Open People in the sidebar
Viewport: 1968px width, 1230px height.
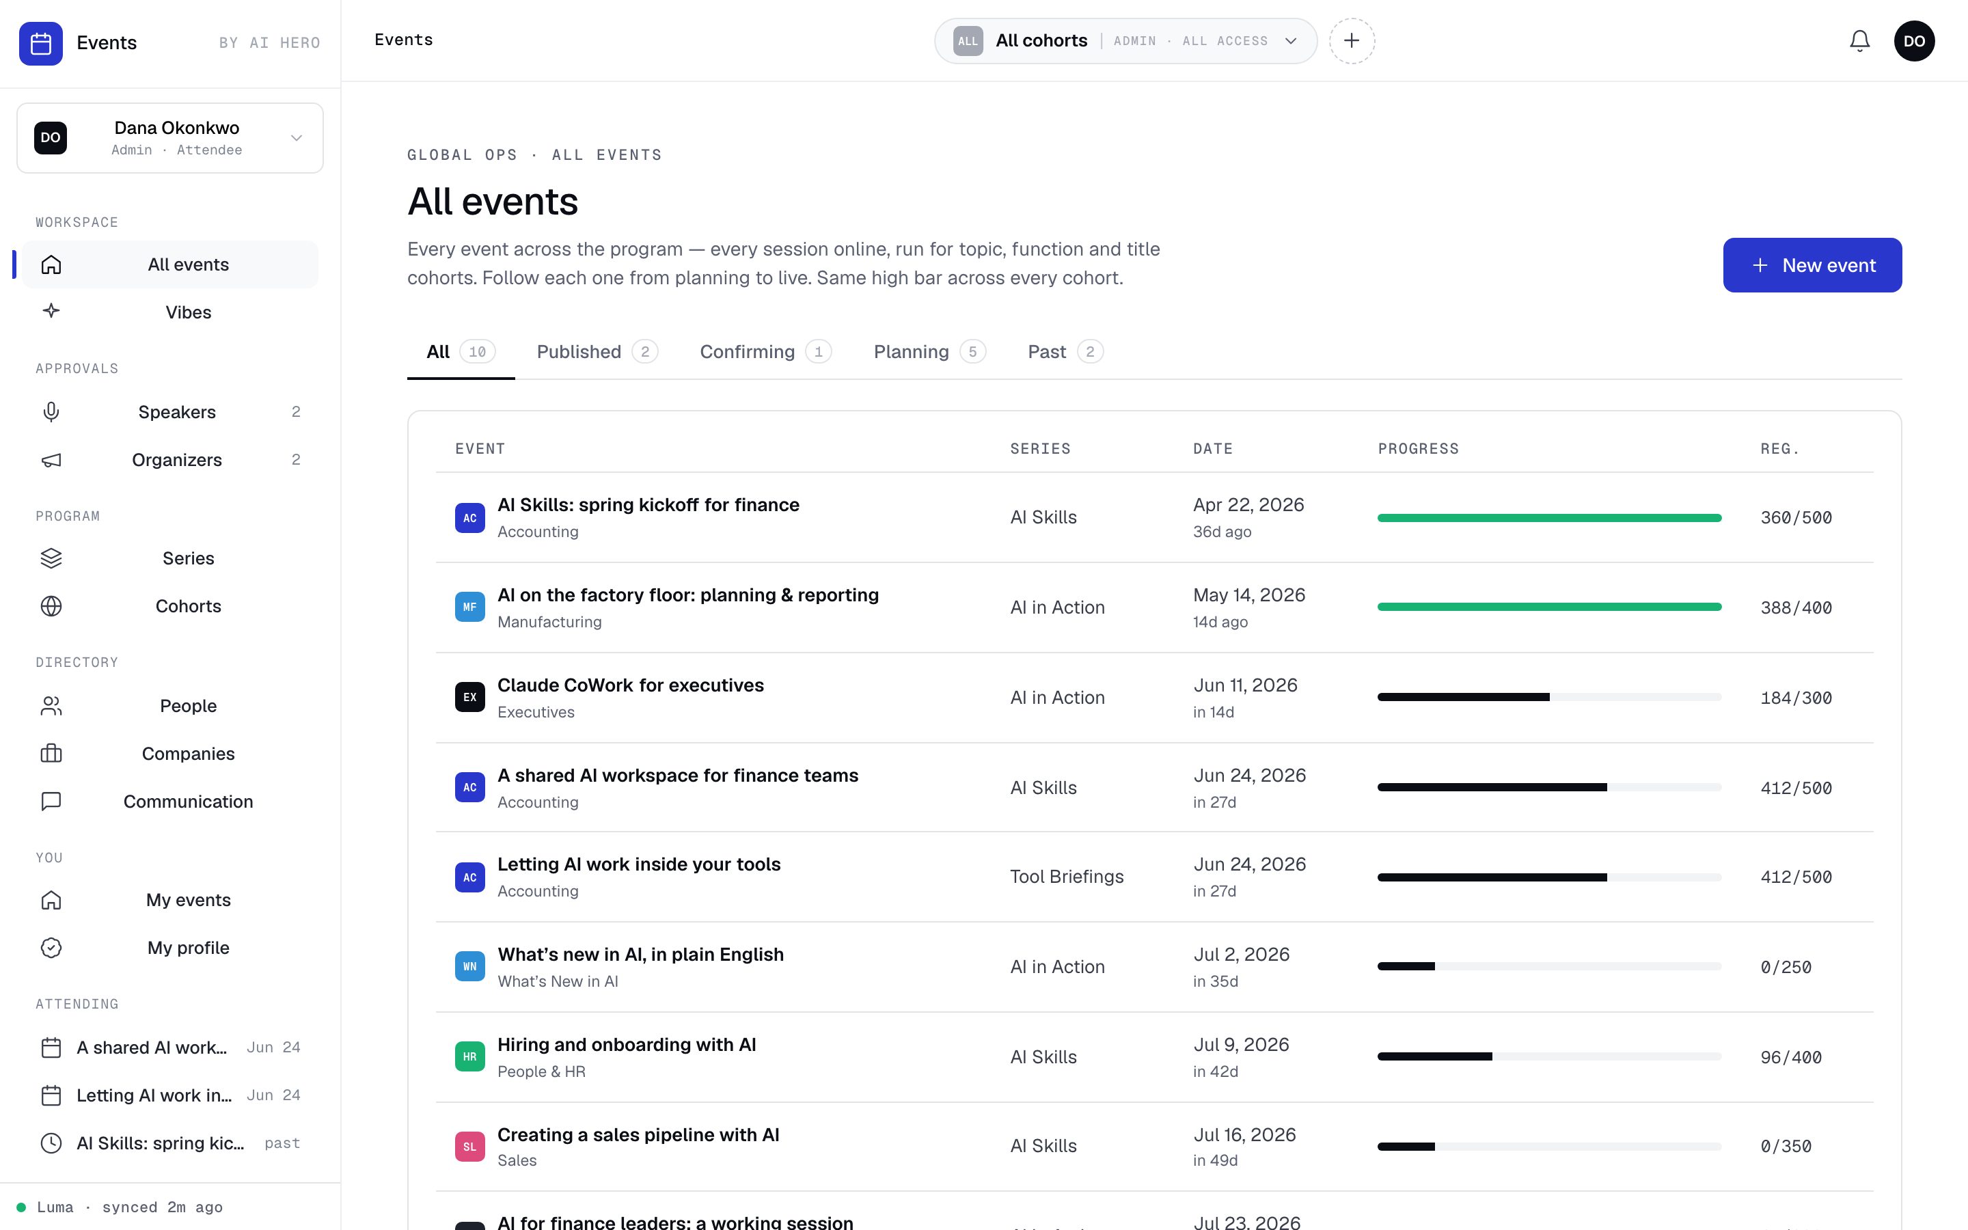[x=170, y=705]
